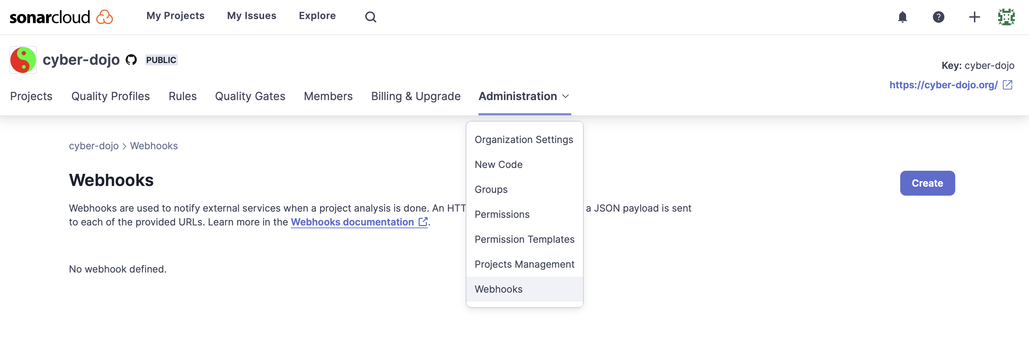
Task: Open the SonarCloud home logo
Action: pos(61,17)
